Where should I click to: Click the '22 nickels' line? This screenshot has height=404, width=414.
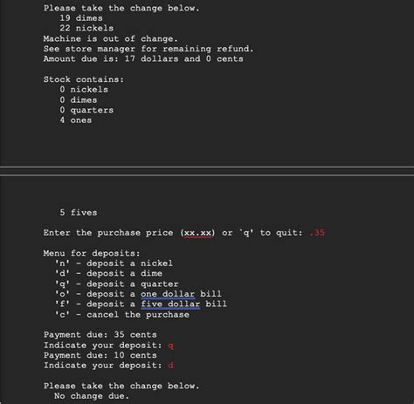pyautogui.click(x=86, y=28)
